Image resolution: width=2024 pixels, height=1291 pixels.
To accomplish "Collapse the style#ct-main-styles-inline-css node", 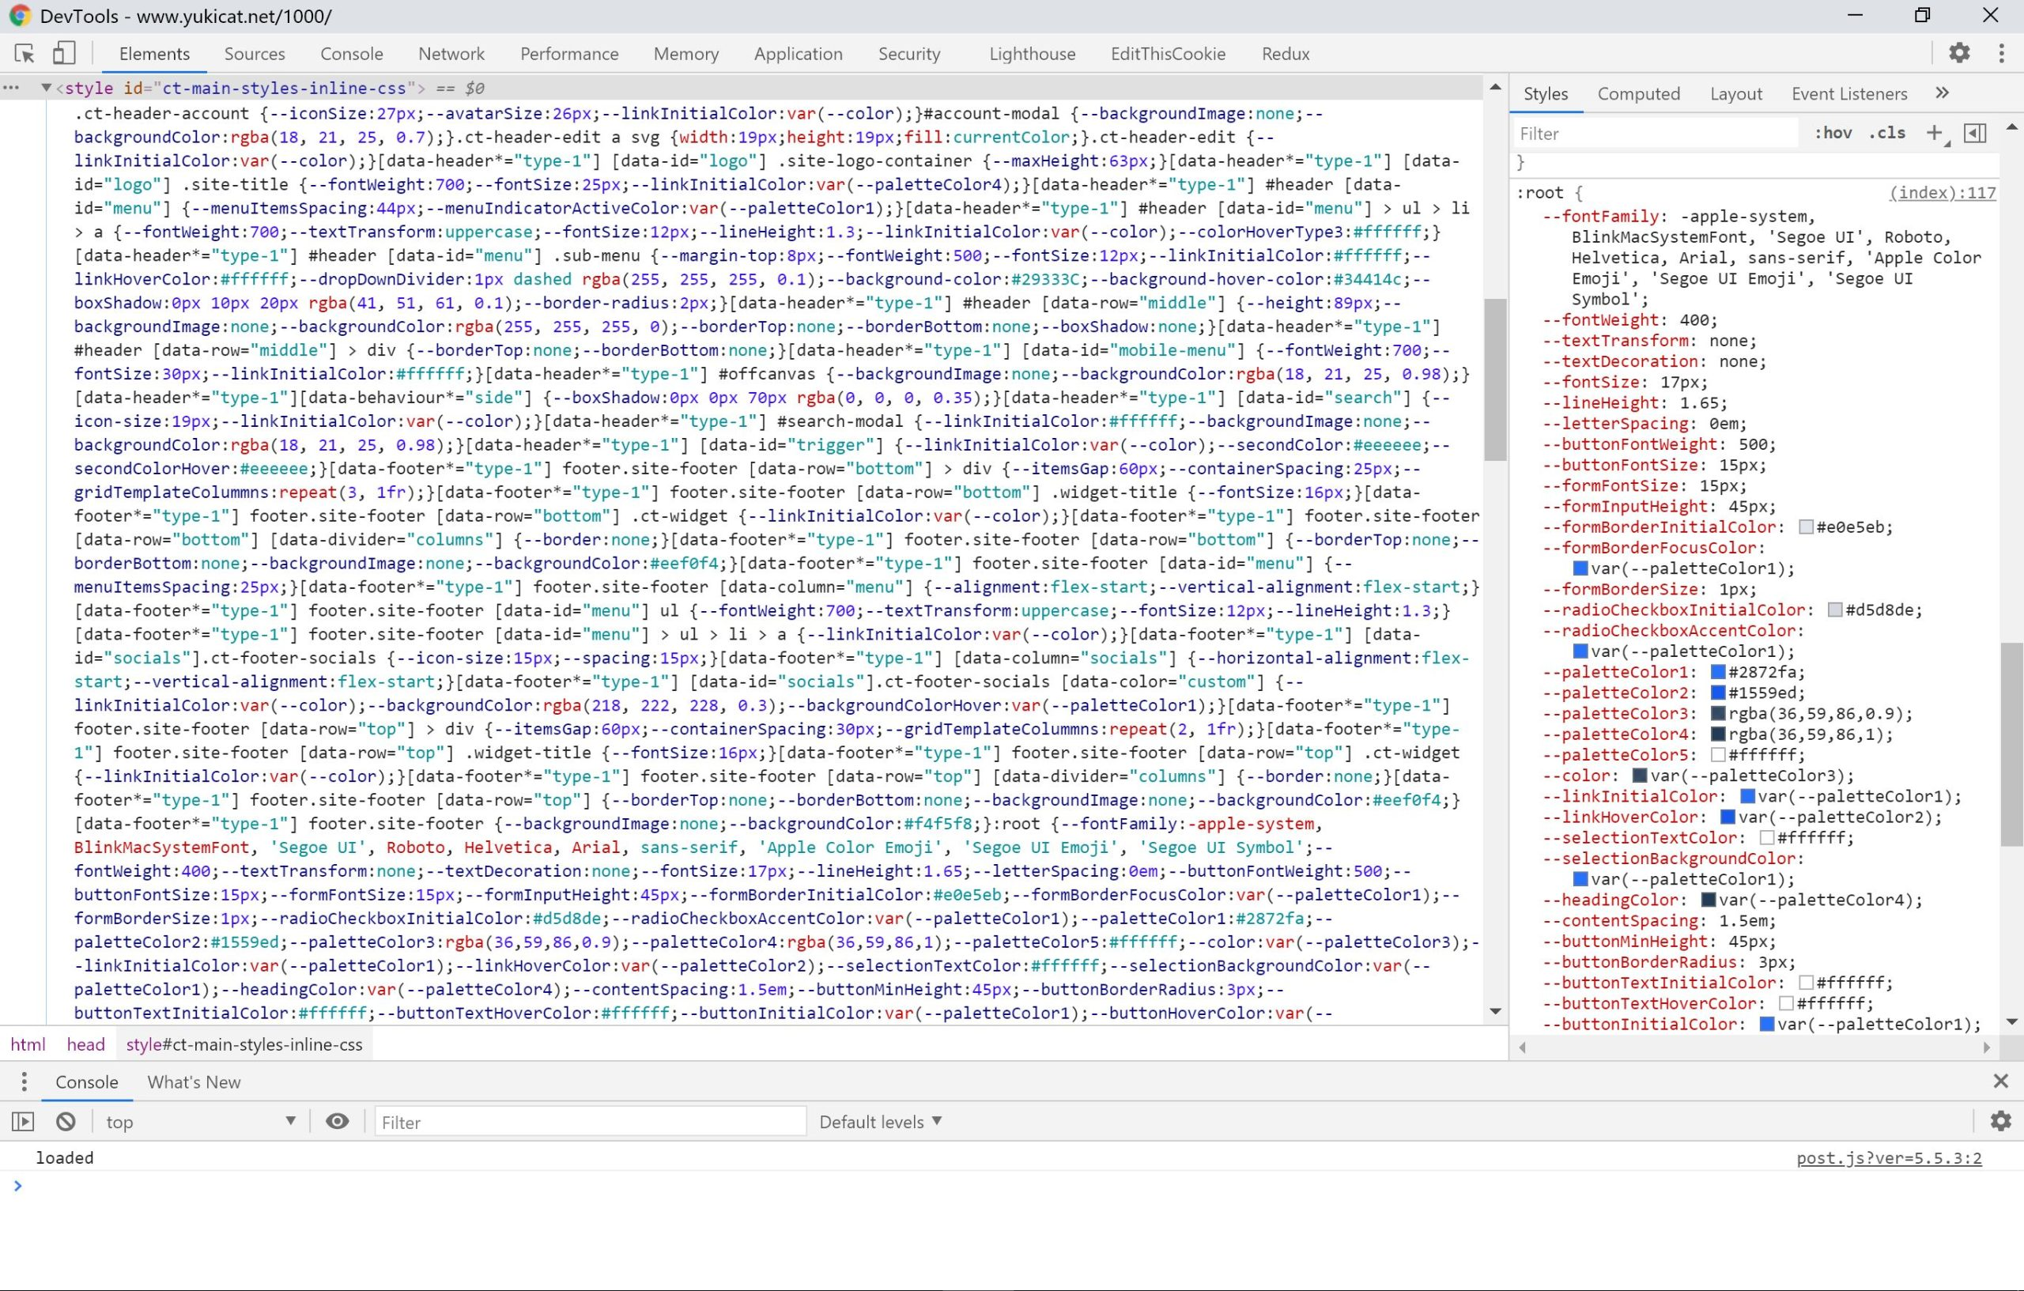I will pos(46,88).
